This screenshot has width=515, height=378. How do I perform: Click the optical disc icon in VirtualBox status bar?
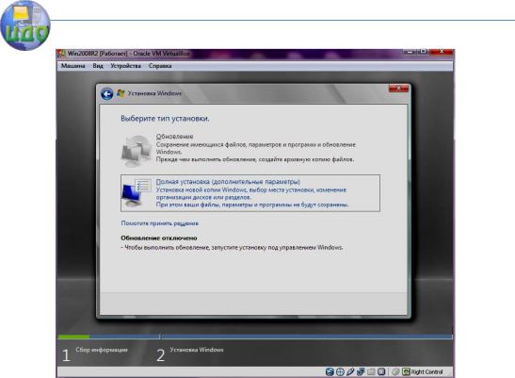point(340,371)
